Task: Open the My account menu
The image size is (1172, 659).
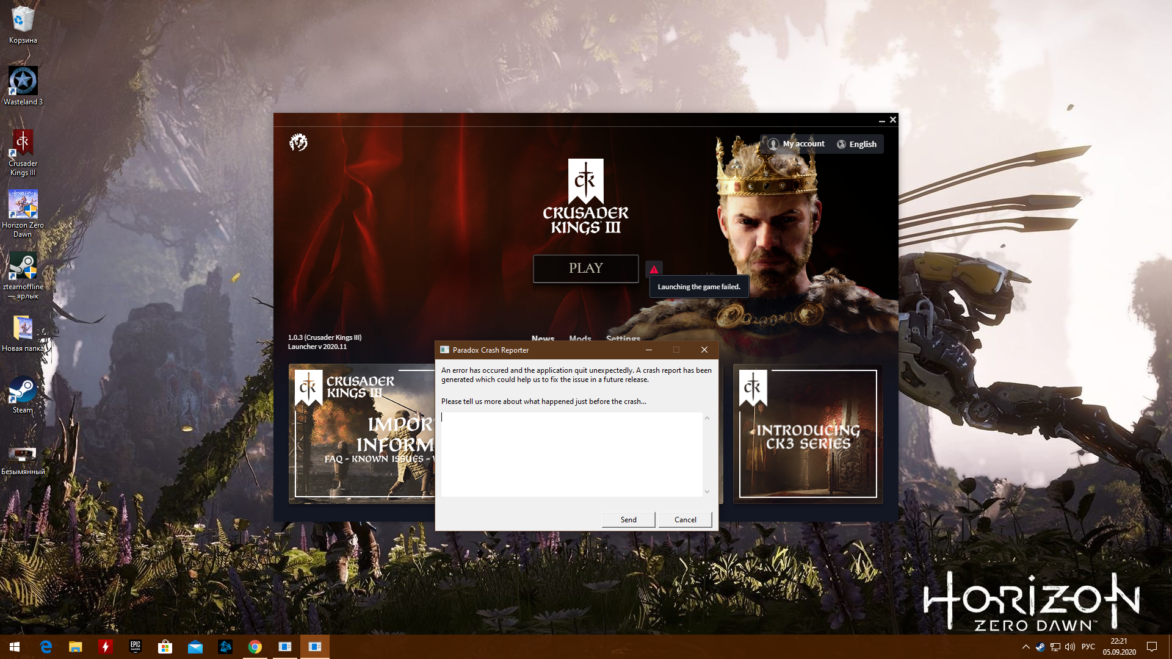Action: click(x=796, y=144)
